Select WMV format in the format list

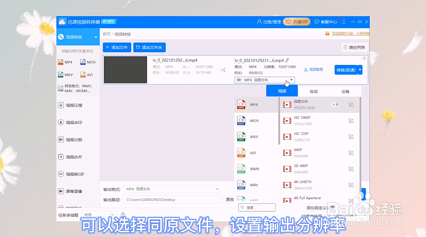pos(256,169)
